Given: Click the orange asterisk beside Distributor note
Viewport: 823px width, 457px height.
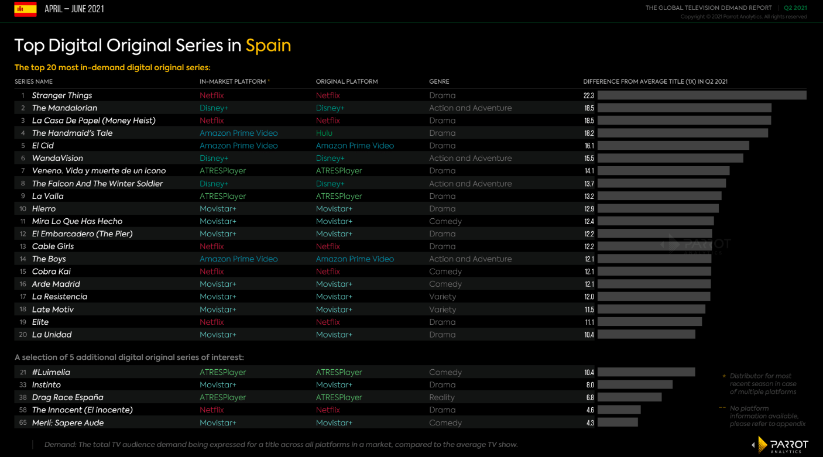Looking at the screenshot, I should coord(724,376).
